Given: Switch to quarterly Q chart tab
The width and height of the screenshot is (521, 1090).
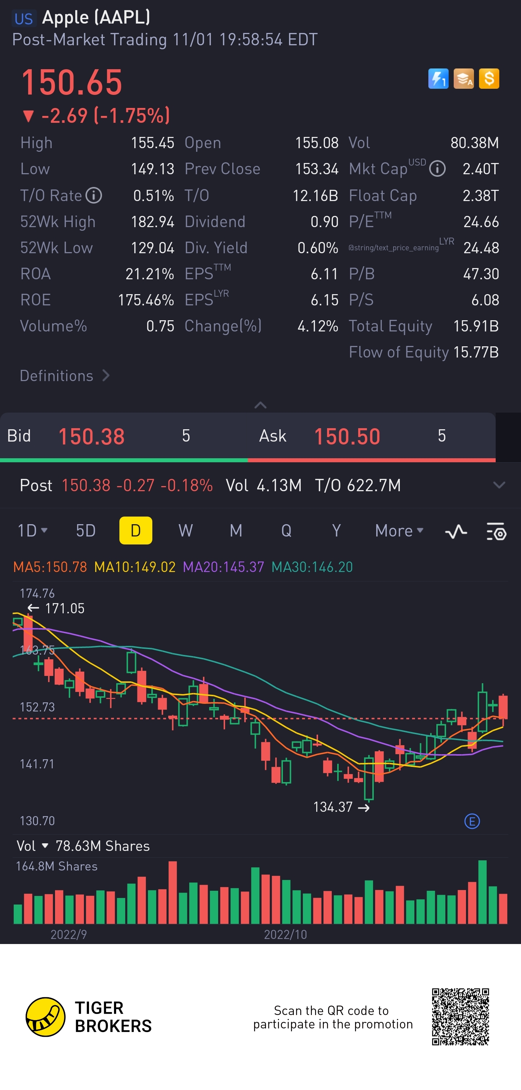Looking at the screenshot, I should (x=287, y=531).
